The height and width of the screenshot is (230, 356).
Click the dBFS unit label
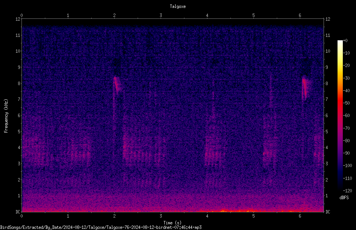pos(344,198)
